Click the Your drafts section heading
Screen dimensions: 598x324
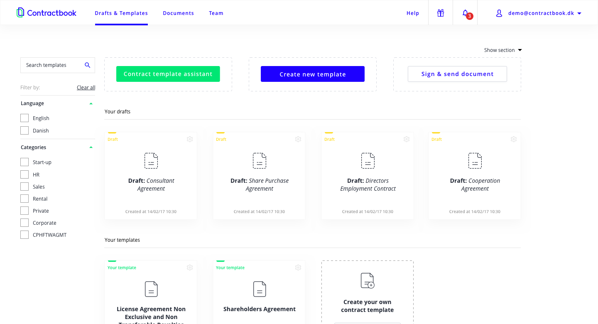(118, 111)
